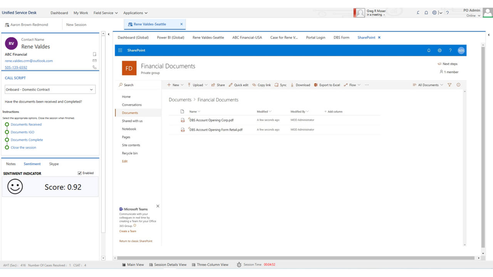Click Add column header
This screenshot has width=493, height=277.
tap(333, 112)
